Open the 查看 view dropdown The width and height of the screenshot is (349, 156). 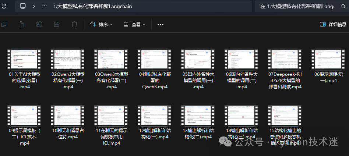[x=134, y=24]
